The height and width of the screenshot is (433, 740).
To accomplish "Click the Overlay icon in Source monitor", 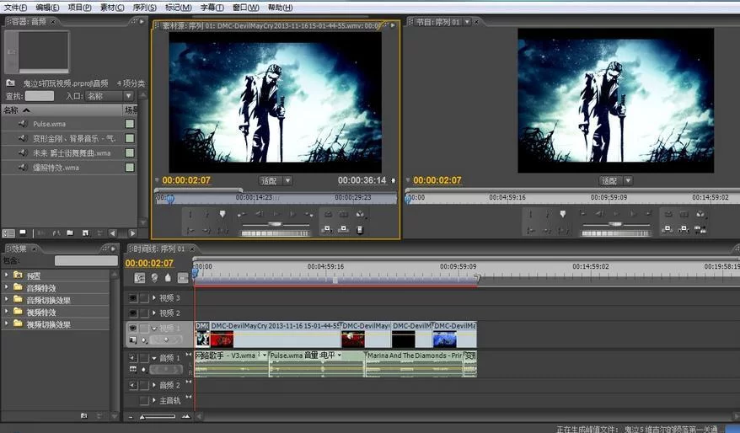I will click(344, 230).
